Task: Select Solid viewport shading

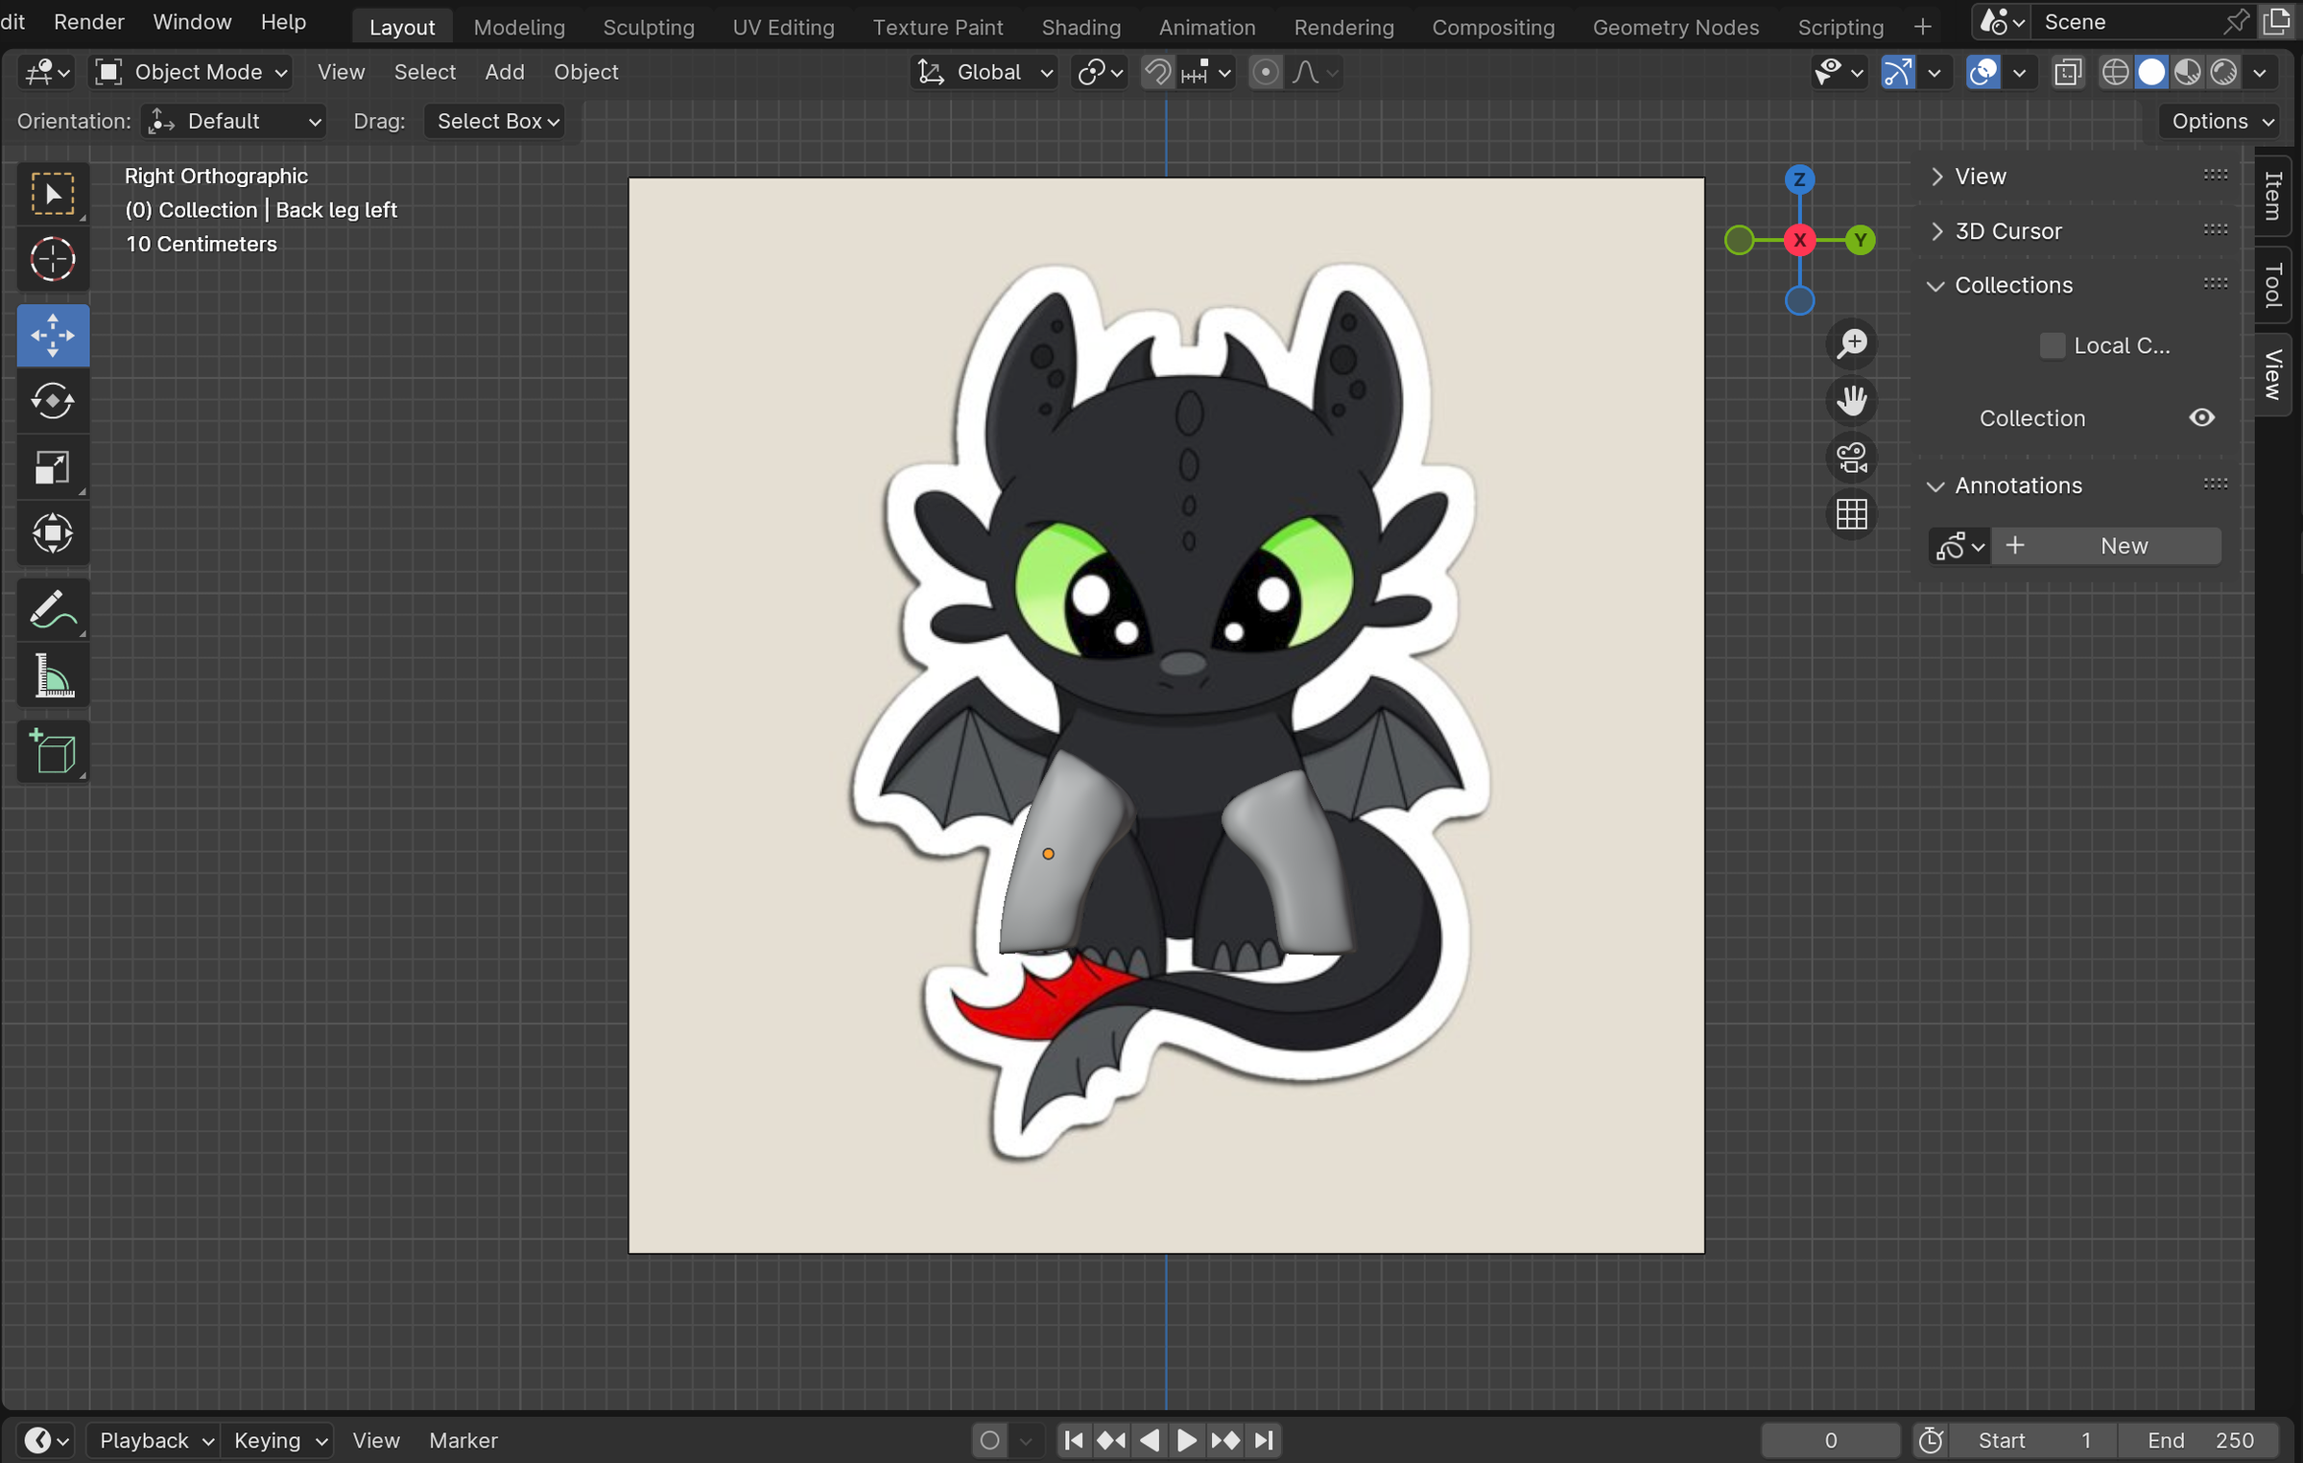Action: pos(2151,72)
